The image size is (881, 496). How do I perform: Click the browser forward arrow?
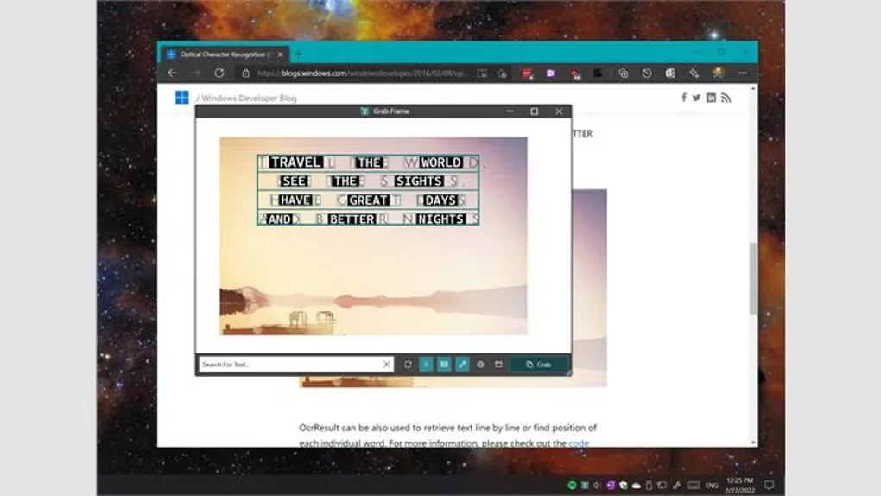195,73
